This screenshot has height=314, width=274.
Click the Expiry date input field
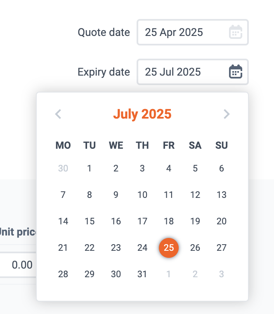pos(193,72)
